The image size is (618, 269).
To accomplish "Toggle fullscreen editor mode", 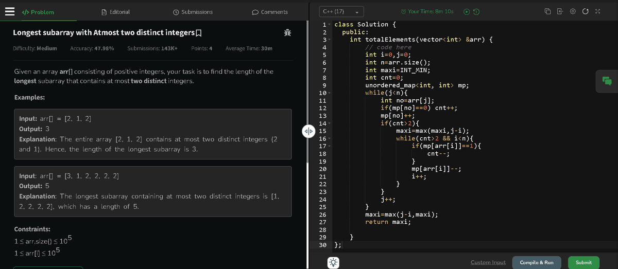I will pyautogui.click(x=597, y=12).
